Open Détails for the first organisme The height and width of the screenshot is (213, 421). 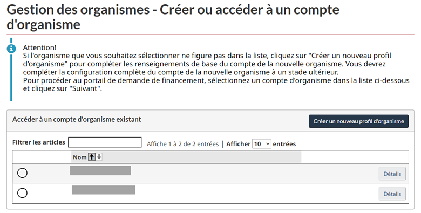[x=392, y=174]
